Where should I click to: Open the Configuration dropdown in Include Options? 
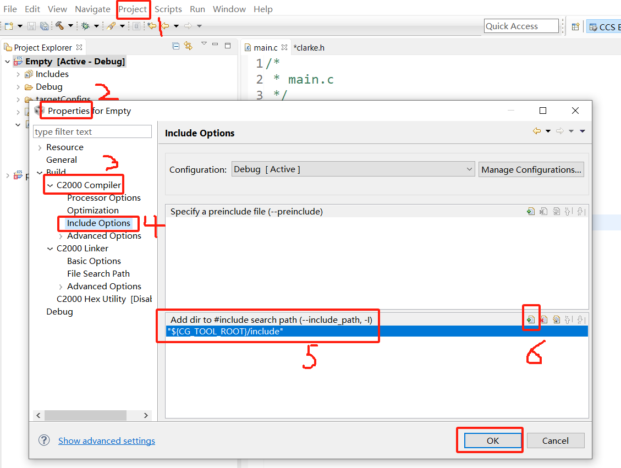click(x=469, y=169)
